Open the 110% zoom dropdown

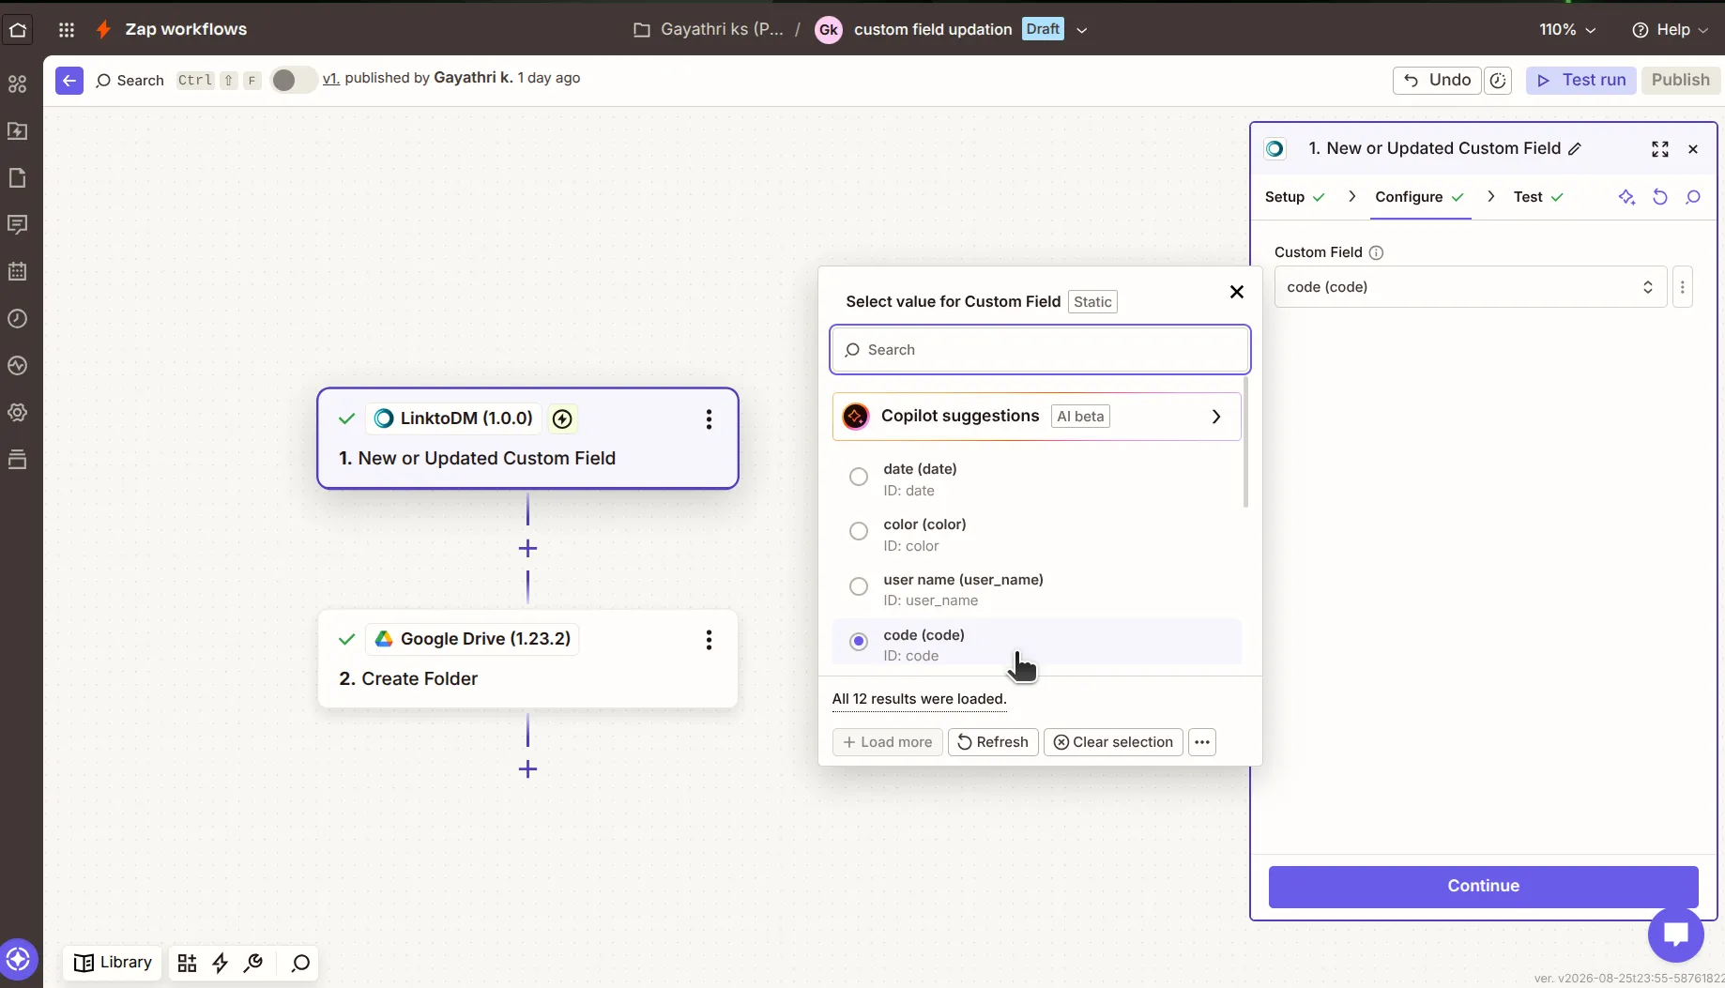coord(1567,29)
